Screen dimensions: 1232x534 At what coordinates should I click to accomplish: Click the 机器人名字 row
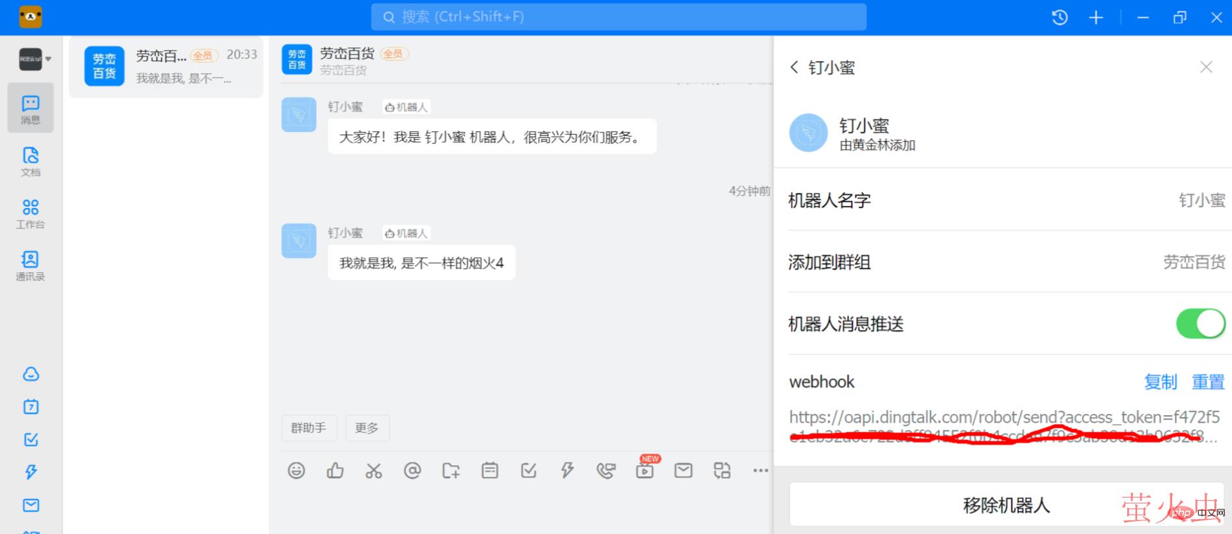point(1007,200)
